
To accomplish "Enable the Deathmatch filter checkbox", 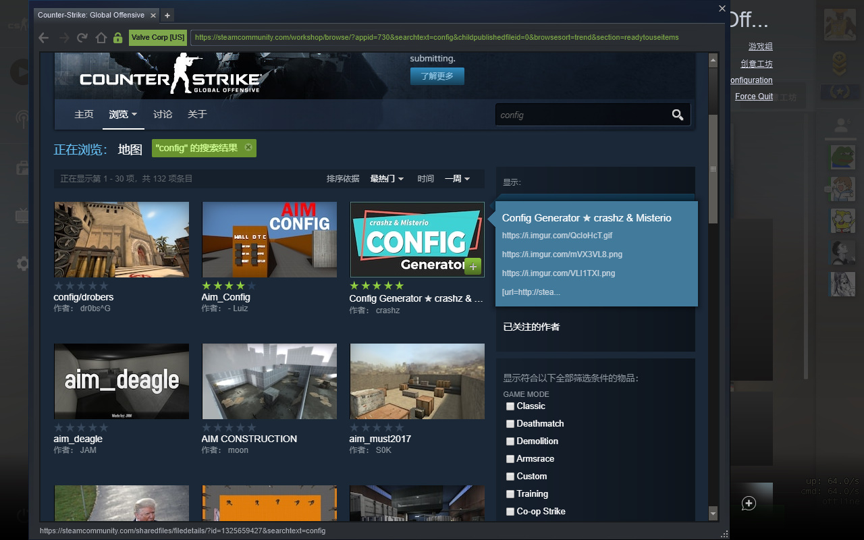I will (510, 424).
